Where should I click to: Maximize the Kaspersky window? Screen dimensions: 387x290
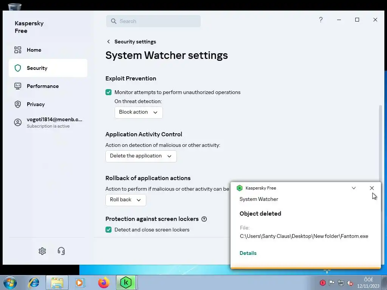click(x=357, y=20)
